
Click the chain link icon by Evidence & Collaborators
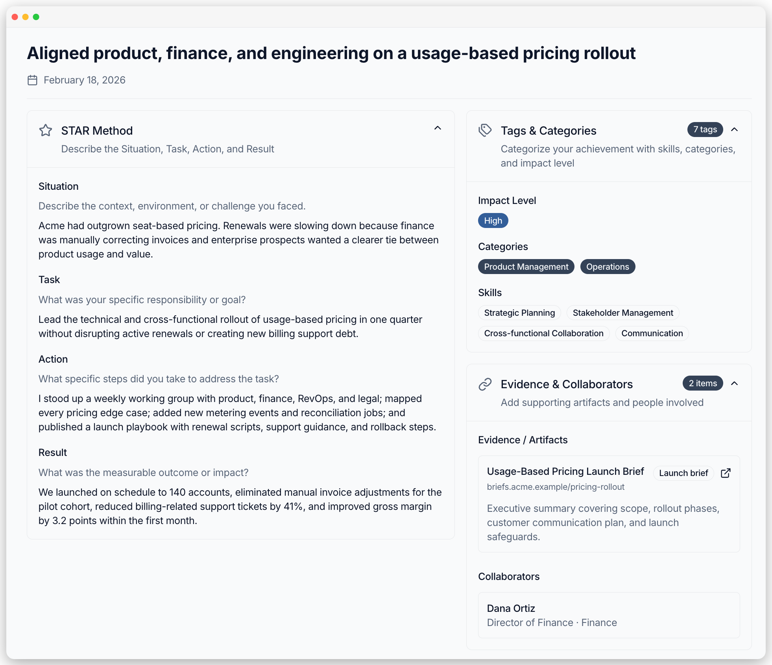[485, 384]
